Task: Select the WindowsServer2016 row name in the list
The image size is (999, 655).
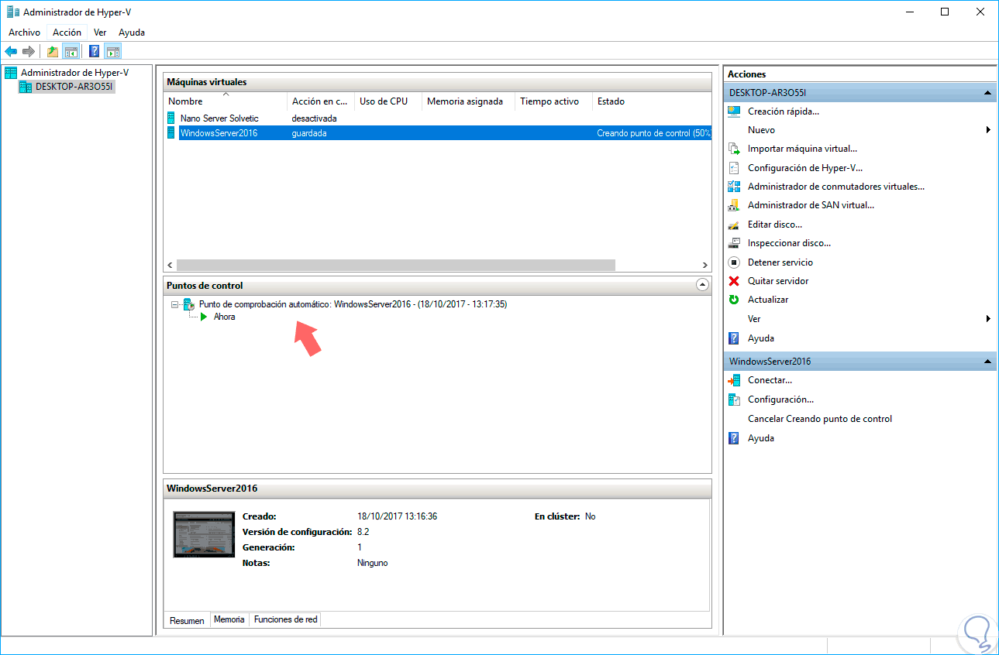Action: click(x=219, y=133)
